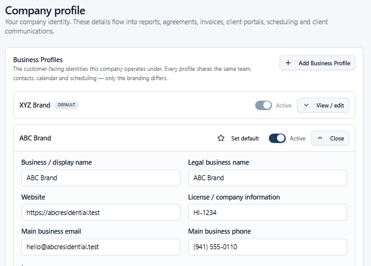
Task: Edit the Main business email field
Action: pos(101,247)
